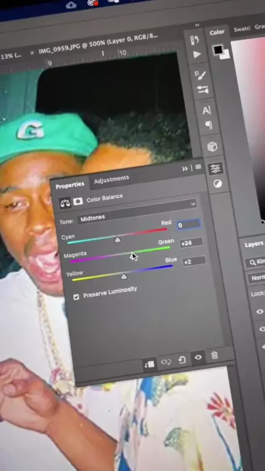
Task: Open the History panel icon
Action: tap(195, 40)
